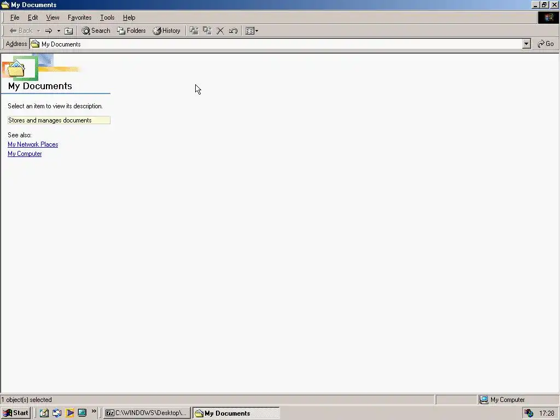Click the 'See also:' label

click(20, 135)
